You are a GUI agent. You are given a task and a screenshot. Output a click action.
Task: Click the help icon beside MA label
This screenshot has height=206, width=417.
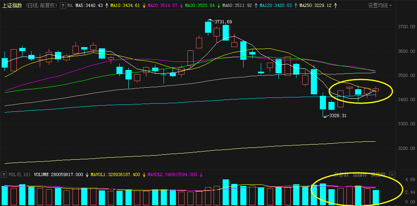point(62,6)
